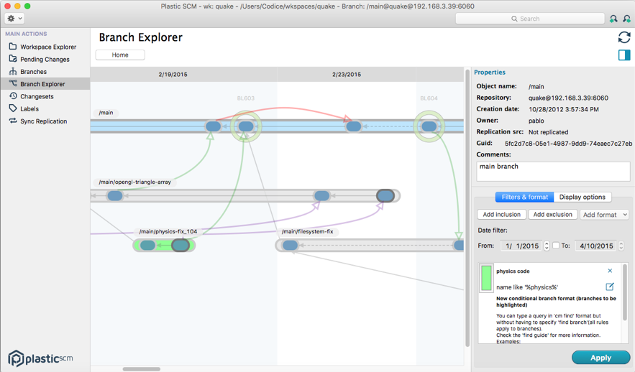
Task: Click the horizontal scrollbar of branch diagram
Action: click(x=142, y=368)
